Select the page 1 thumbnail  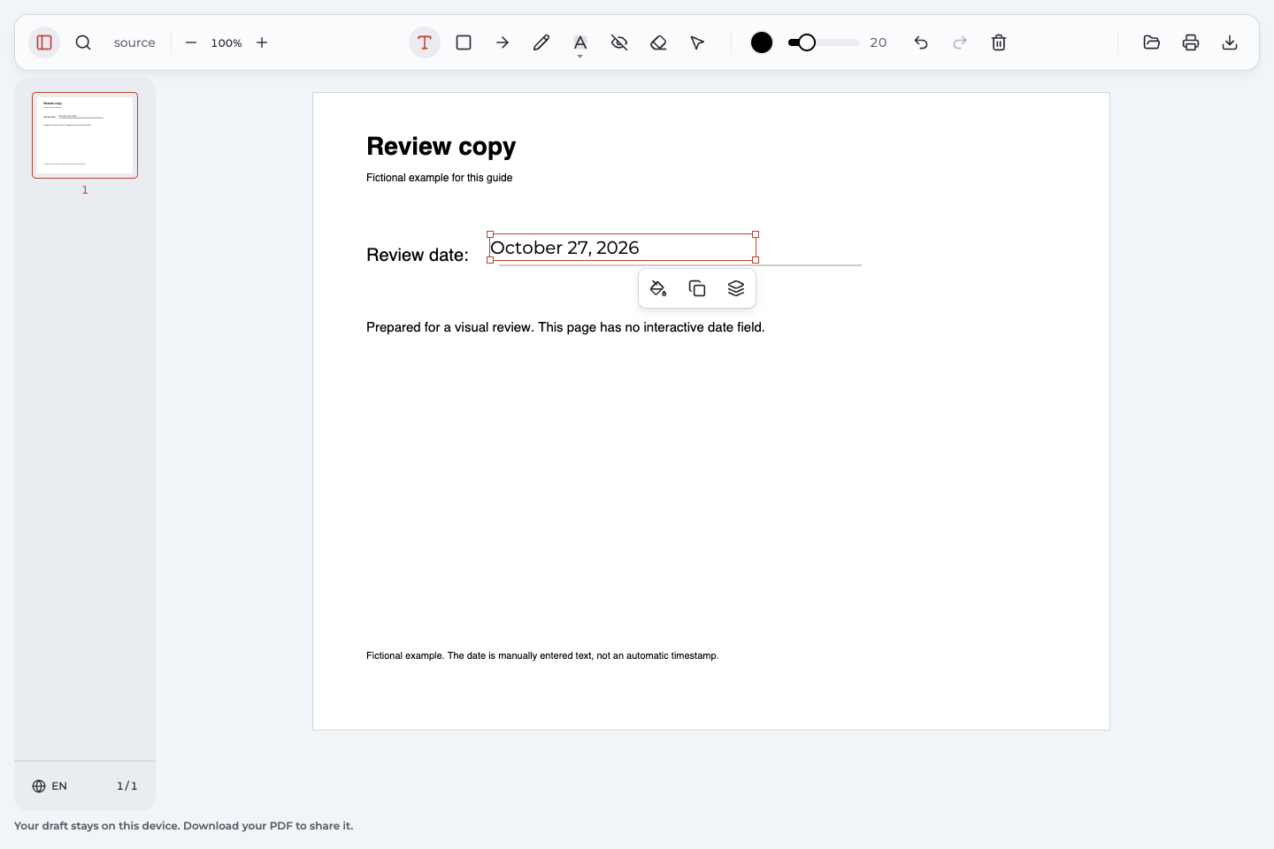(85, 135)
